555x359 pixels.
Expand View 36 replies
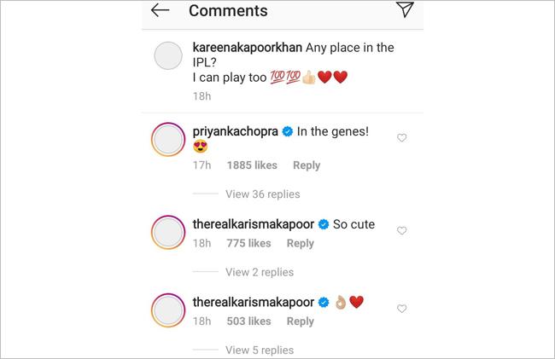tap(263, 194)
